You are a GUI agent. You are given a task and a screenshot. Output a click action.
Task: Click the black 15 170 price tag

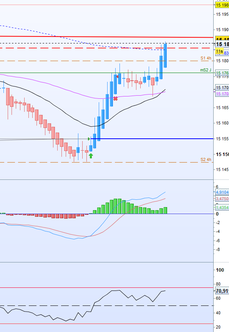(222, 88)
